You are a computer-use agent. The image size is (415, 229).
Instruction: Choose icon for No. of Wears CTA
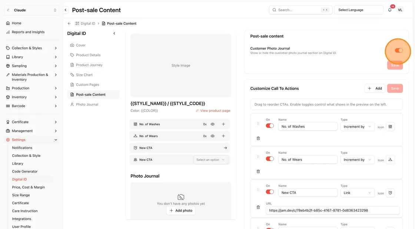[x=390, y=159]
